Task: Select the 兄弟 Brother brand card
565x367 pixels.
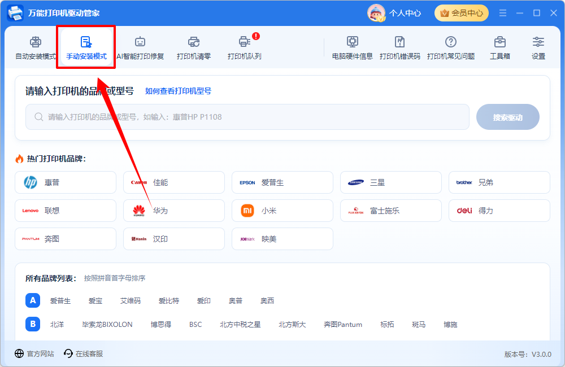Action: click(x=499, y=182)
